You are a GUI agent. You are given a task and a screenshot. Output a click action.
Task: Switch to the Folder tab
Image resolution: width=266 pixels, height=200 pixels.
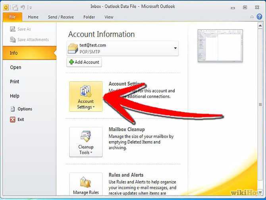click(x=89, y=17)
